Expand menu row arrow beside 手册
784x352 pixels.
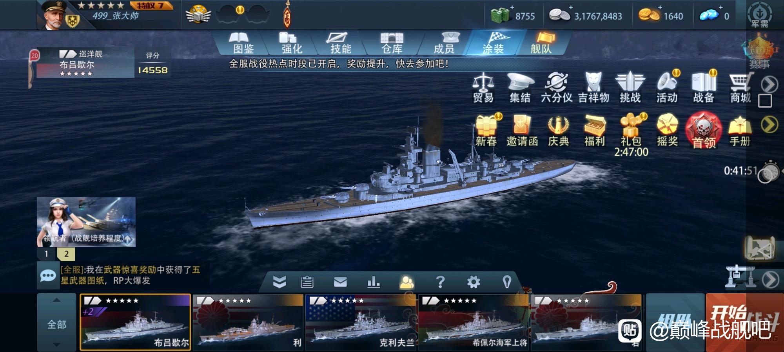point(769,125)
